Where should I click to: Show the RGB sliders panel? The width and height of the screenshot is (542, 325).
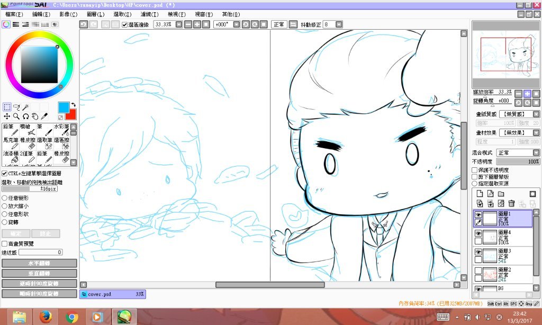pyautogui.click(x=15, y=24)
